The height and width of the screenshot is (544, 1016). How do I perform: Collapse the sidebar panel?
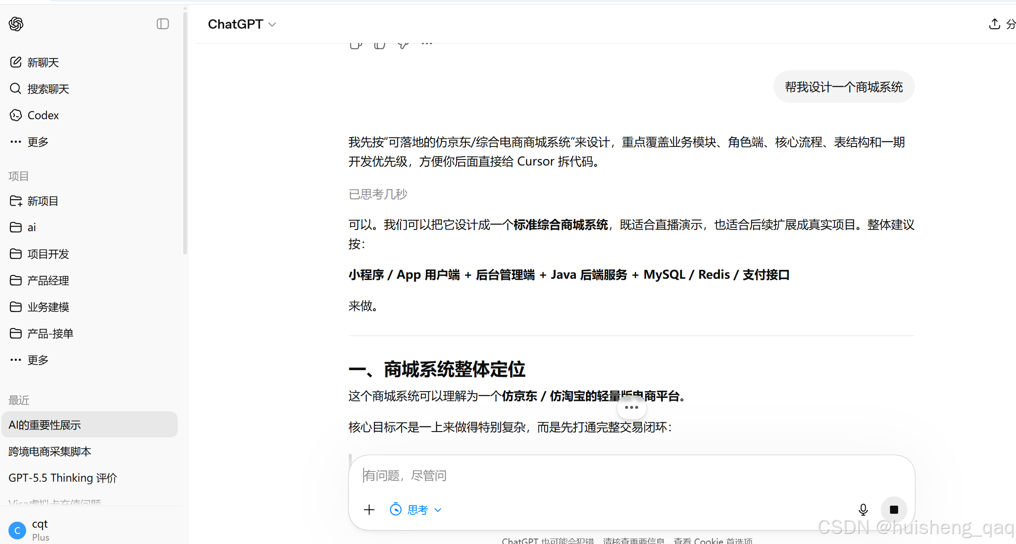pyautogui.click(x=163, y=24)
